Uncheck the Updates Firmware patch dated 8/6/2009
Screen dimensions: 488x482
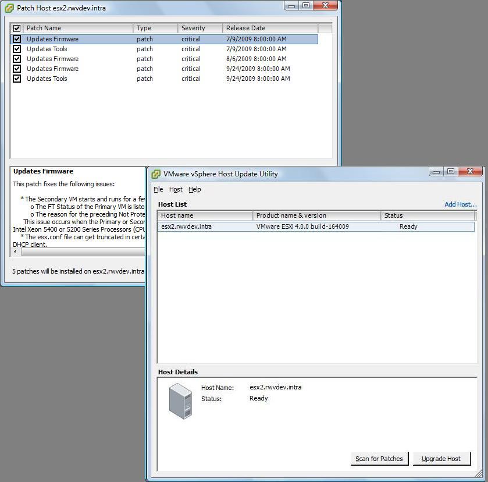point(17,59)
